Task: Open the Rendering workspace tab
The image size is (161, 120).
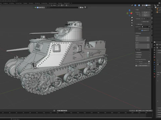Action: [37, 3]
